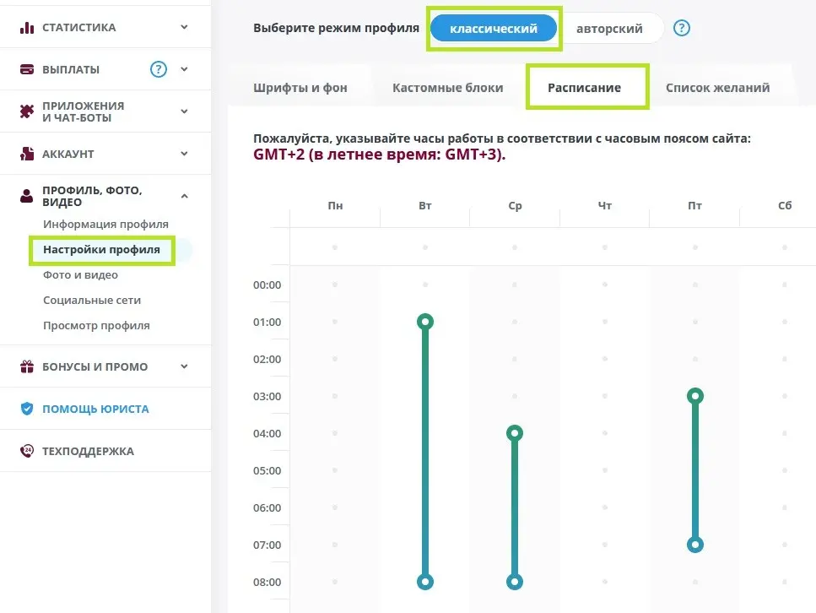Expand the Аккаунт section chevron
816x613 pixels.
pyautogui.click(x=184, y=154)
